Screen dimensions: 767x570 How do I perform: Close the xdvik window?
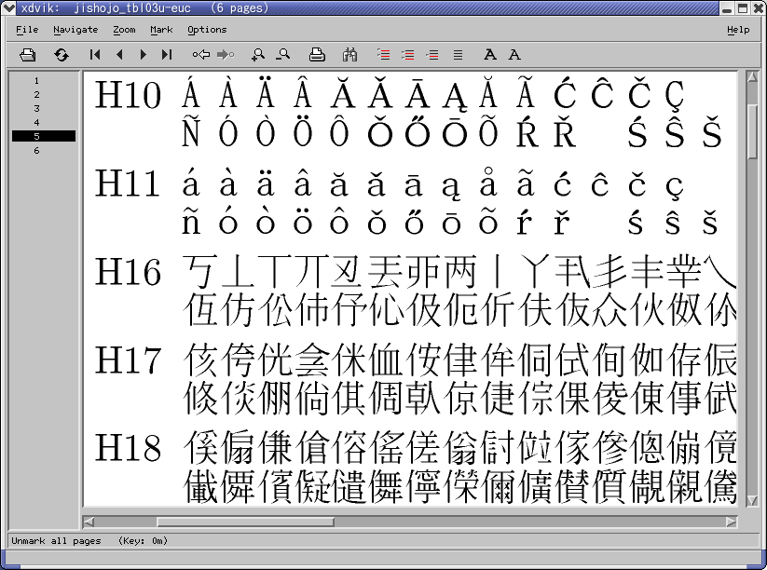[759, 8]
